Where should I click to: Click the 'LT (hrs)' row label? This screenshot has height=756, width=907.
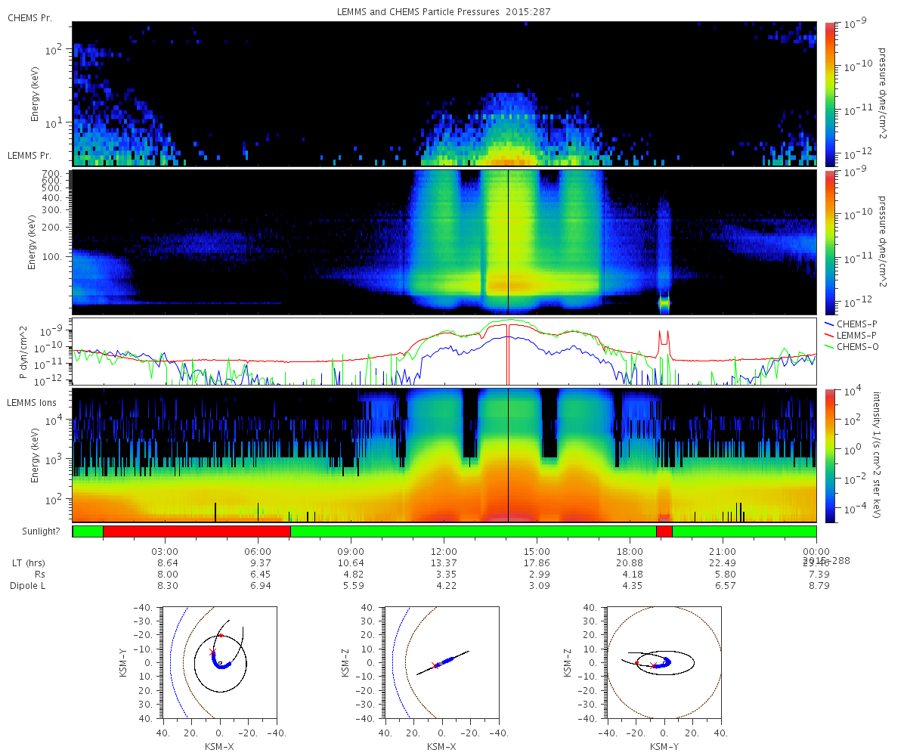coord(27,562)
